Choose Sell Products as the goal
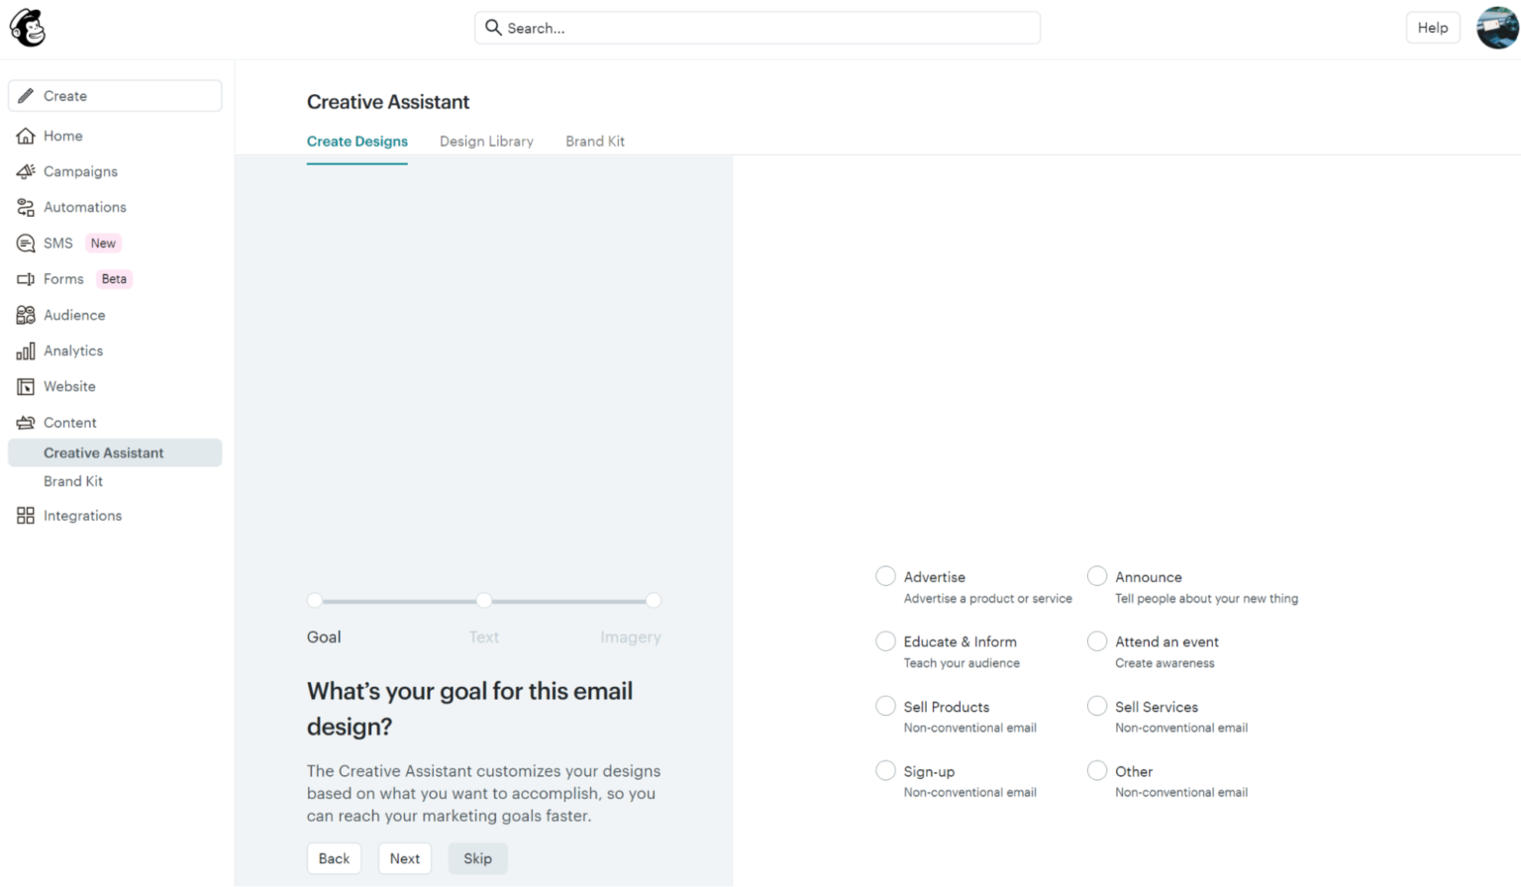The width and height of the screenshot is (1521, 887). [x=885, y=705]
